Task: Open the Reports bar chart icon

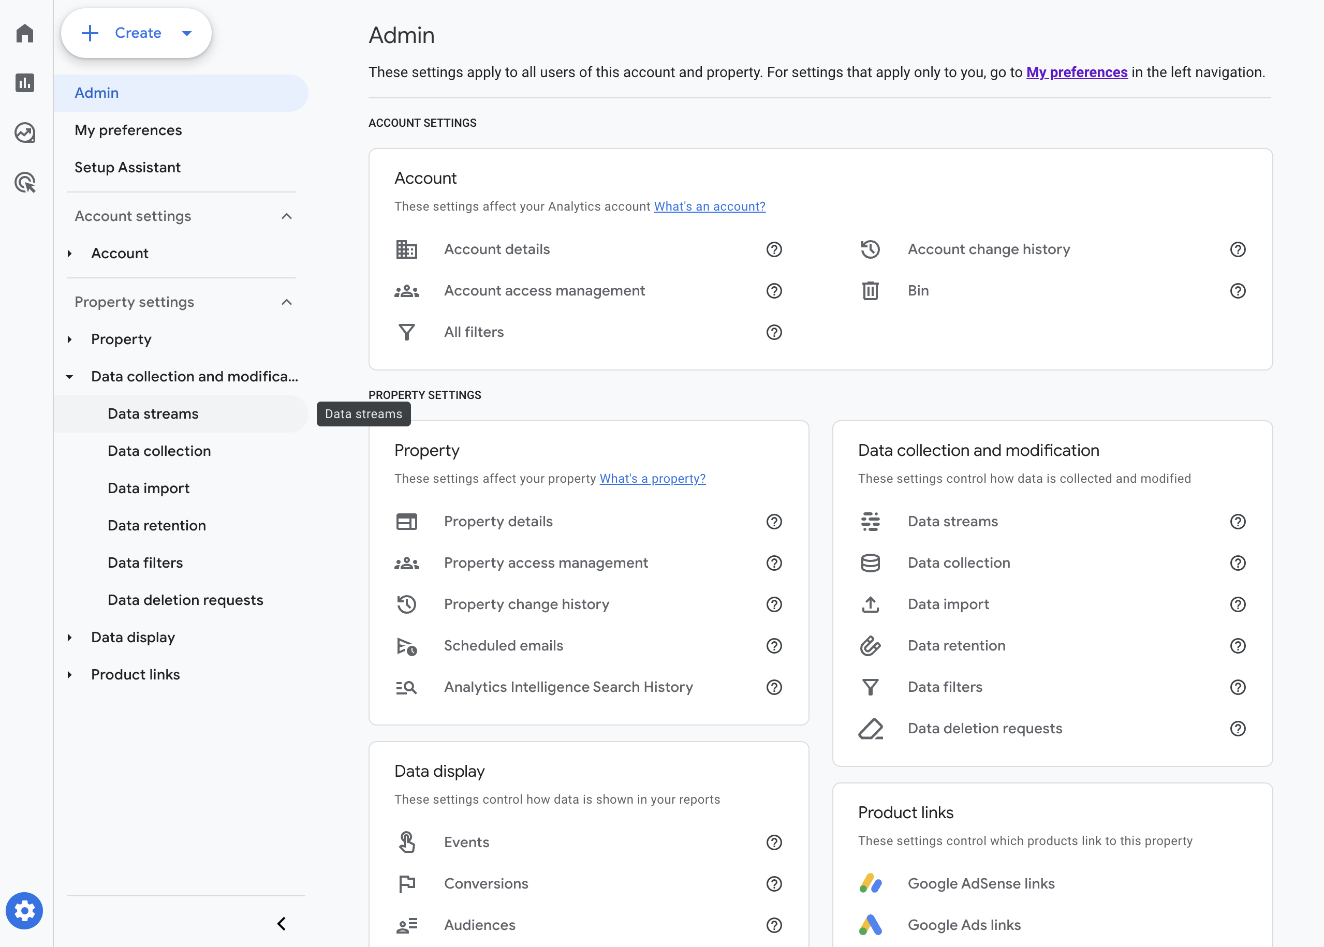Action: [x=24, y=83]
